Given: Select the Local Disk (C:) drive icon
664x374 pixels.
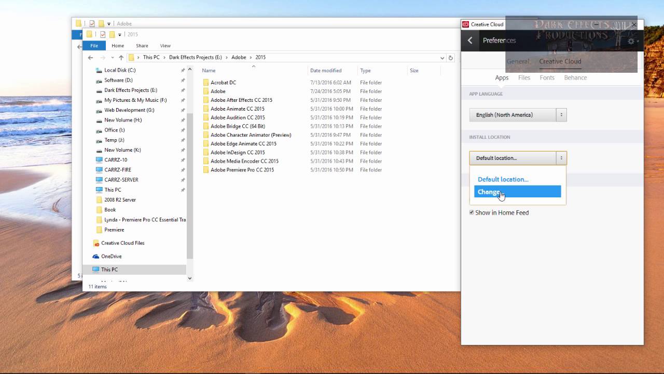Looking at the screenshot, I should 99,70.
